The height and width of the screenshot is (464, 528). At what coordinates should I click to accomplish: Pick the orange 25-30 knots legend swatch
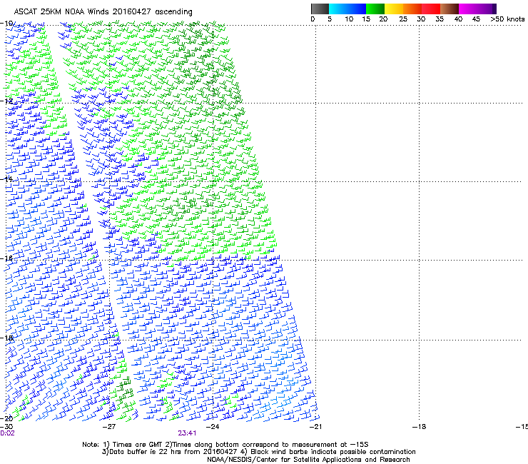click(412, 9)
